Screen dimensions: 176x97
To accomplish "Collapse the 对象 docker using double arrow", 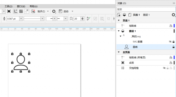I will pos(174,3).
